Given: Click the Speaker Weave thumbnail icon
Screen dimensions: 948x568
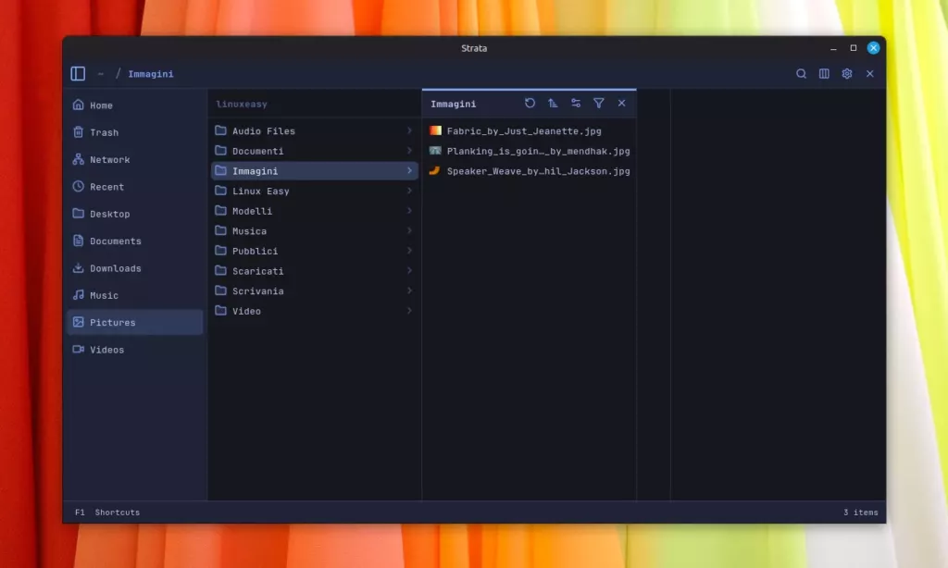Looking at the screenshot, I should tap(435, 170).
